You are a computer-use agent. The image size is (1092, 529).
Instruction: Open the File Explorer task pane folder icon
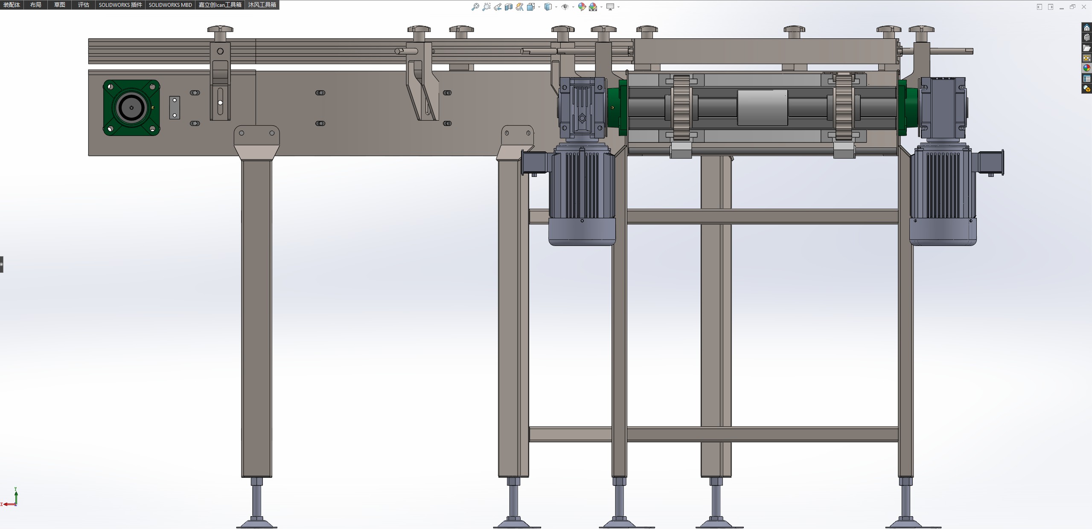(1087, 48)
